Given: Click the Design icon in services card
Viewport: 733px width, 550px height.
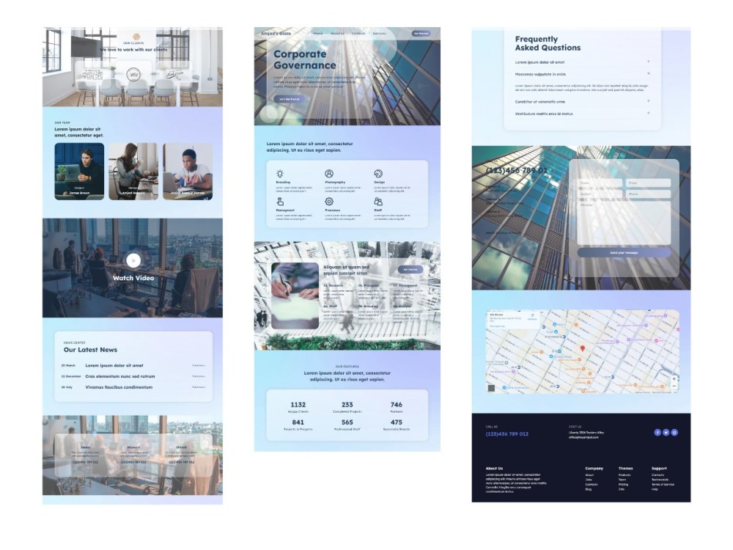Looking at the screenshot, I should pos(378,174).
